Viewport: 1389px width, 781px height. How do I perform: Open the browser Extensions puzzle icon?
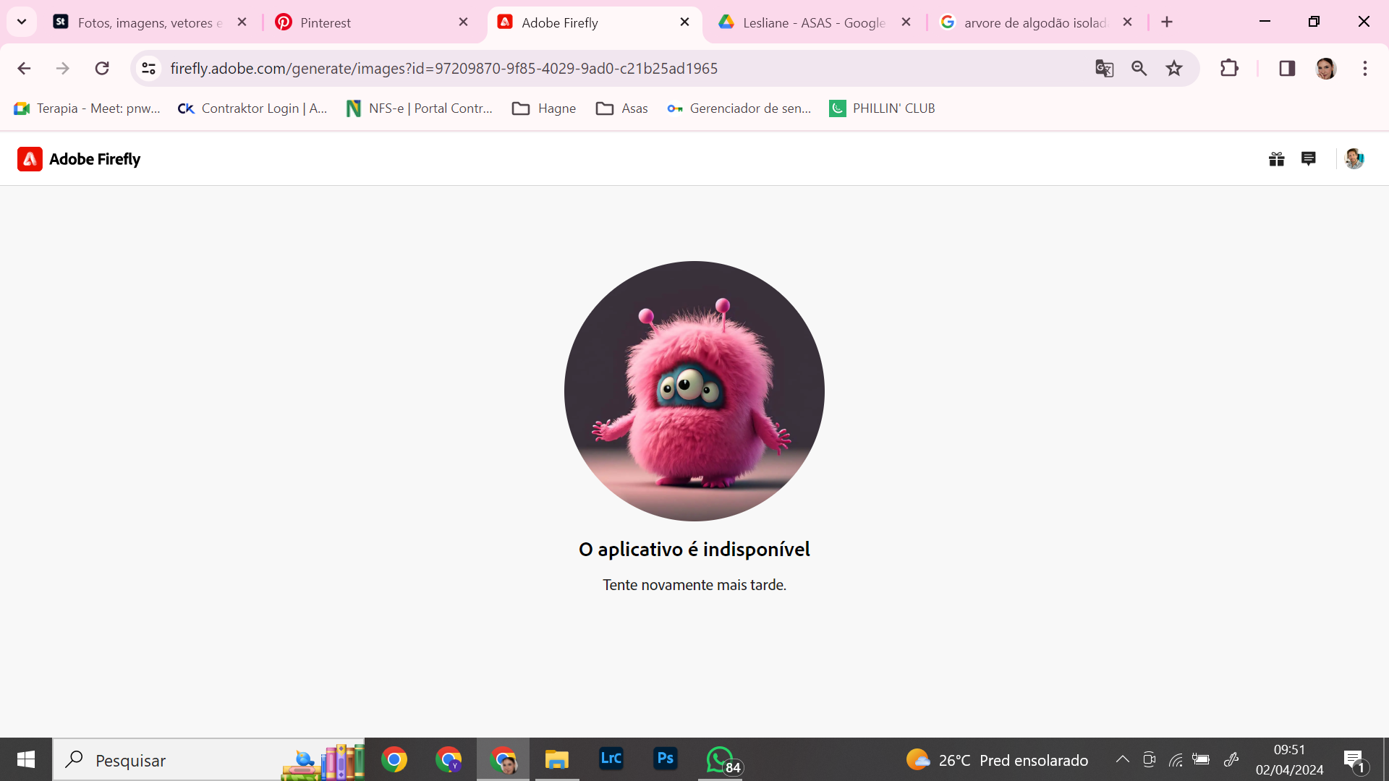1230,68
